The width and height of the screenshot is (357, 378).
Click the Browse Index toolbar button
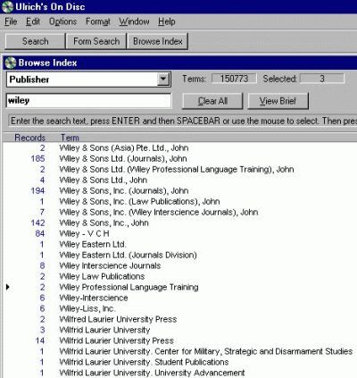point(157,41)
